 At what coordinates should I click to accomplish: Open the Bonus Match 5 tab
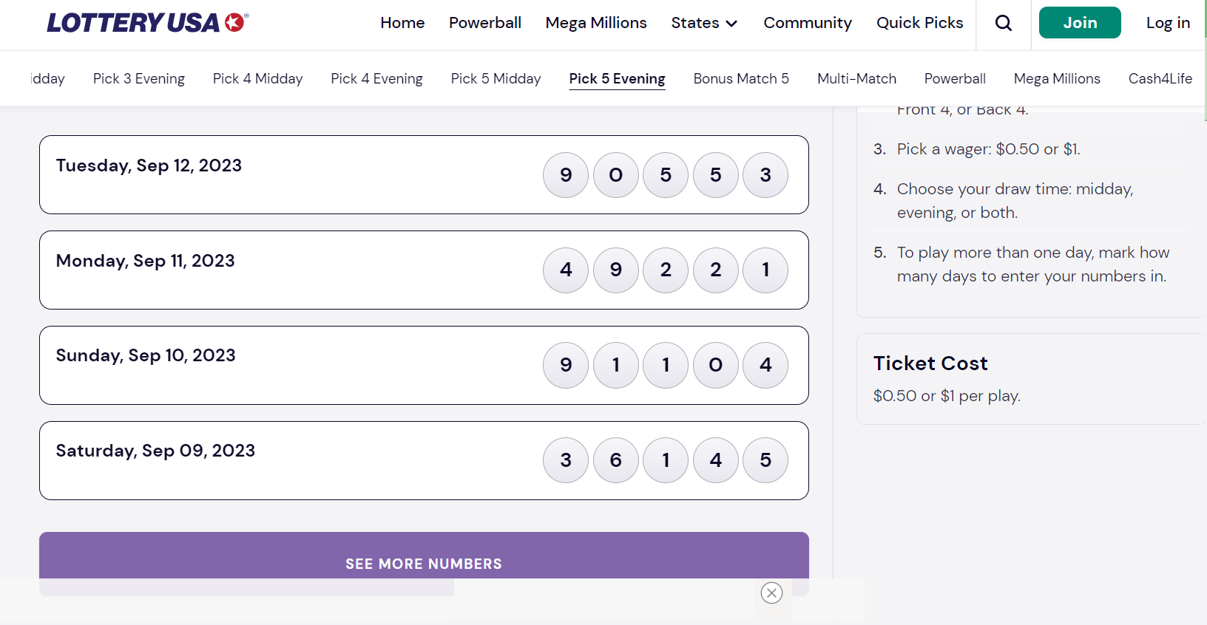point(741,78)
